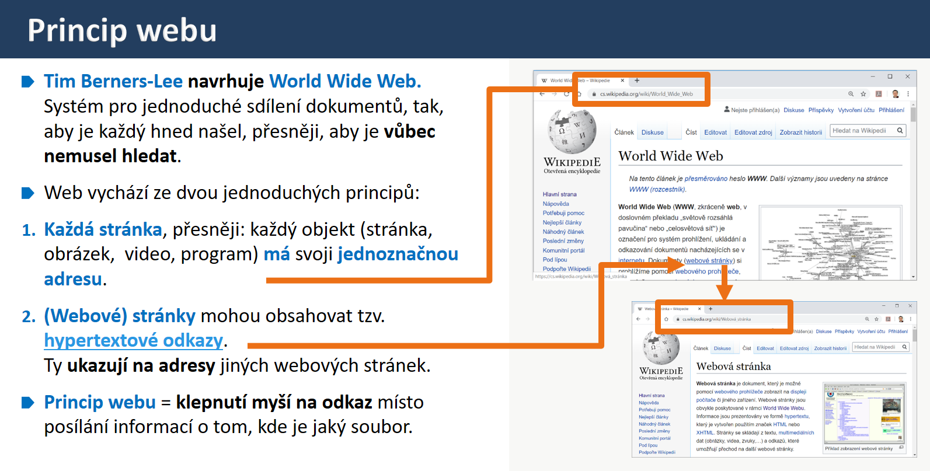Open Nejlepší články in Webová stránka sidebar
This screenshot has height=471, width=930.
(x=654, y=417)
